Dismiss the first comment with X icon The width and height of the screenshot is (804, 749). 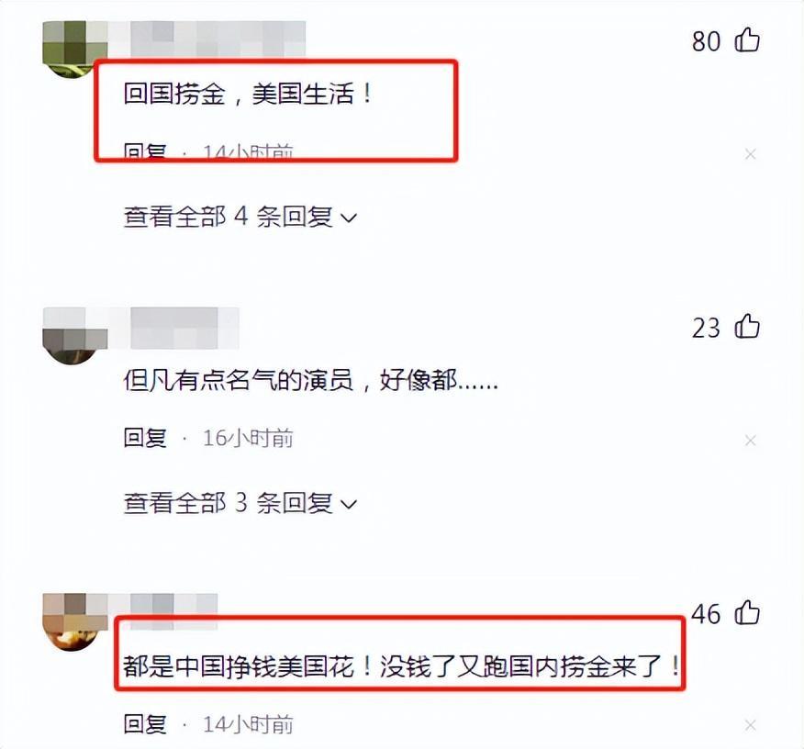point(750,154)
